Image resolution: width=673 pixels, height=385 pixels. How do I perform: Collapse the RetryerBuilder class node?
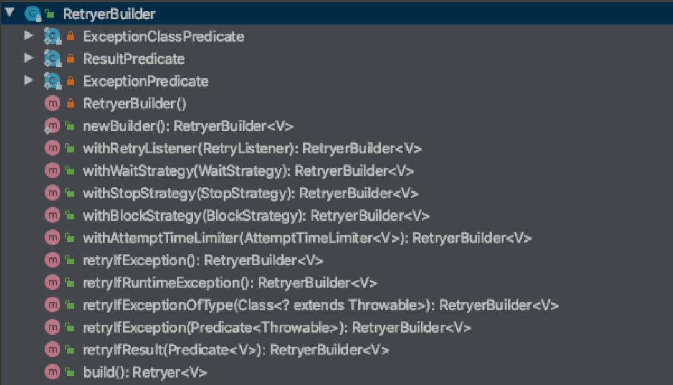pyautogui.click(x=9, y=13)
